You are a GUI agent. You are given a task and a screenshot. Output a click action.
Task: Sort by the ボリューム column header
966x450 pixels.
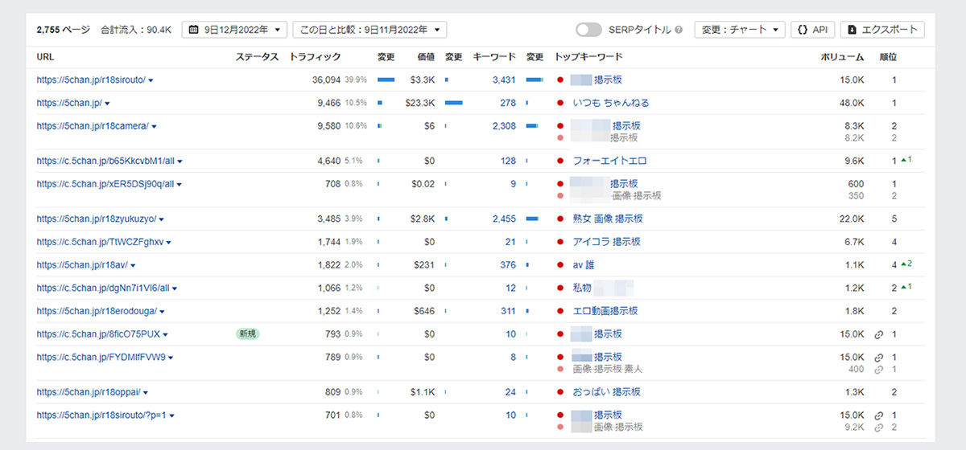click(842, 57)
